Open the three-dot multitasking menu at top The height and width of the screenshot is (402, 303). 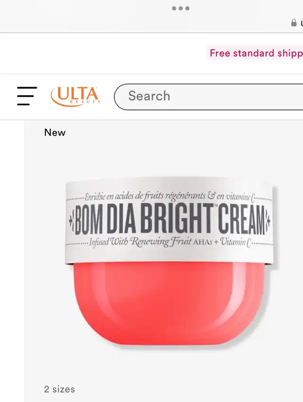point(180,9)
